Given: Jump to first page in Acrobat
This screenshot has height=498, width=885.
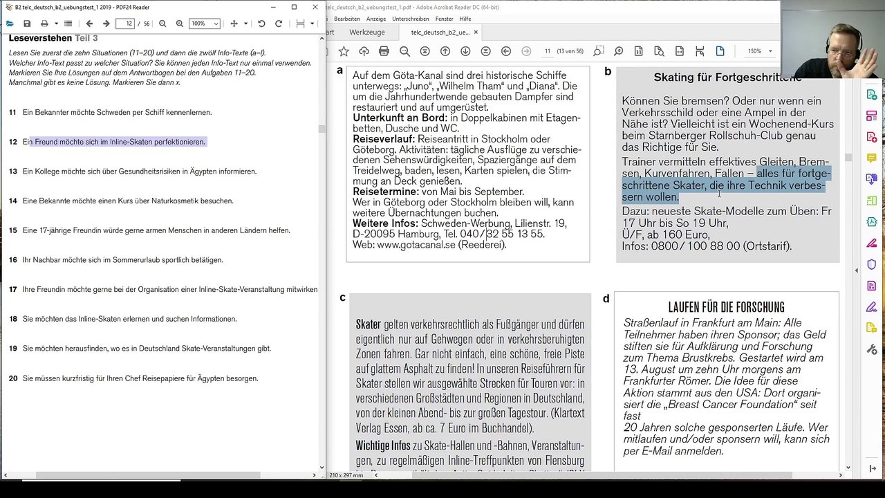Looking at the screenshot, I should click(x=425, y=51).
